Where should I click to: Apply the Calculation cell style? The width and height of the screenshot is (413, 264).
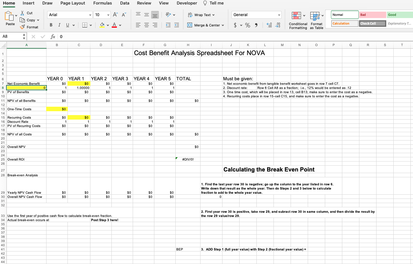coord(345,24)
